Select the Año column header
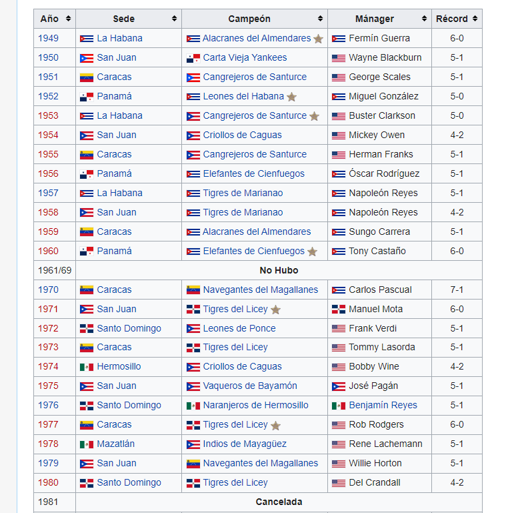The height and width of the screenshot is (513, 520). 55,19
